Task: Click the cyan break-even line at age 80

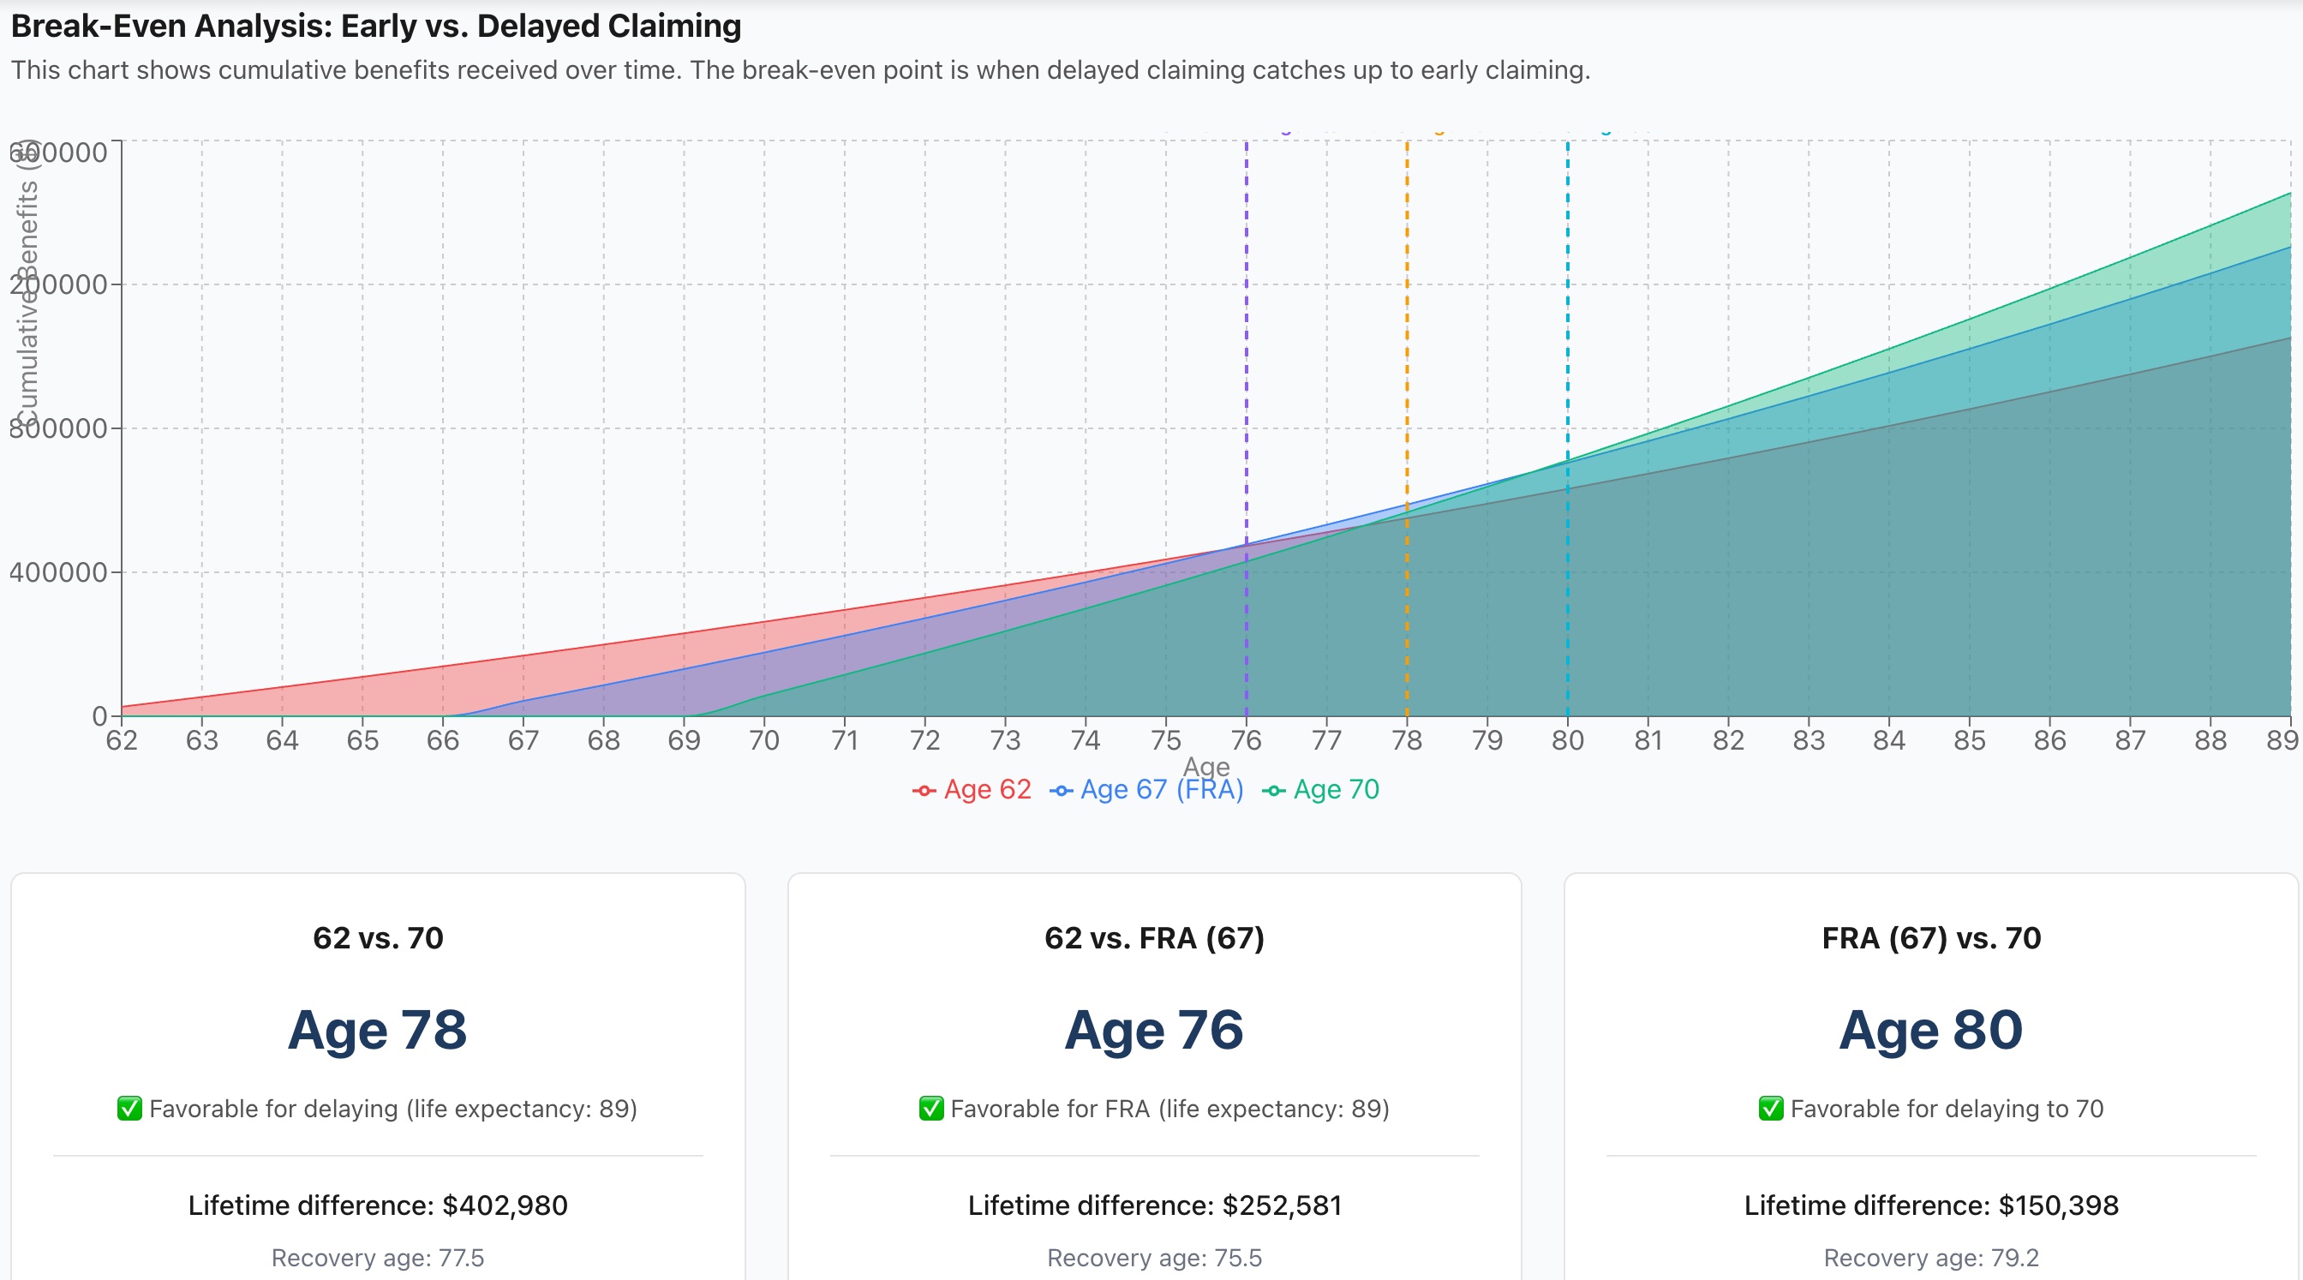Action: (1567, 428)
